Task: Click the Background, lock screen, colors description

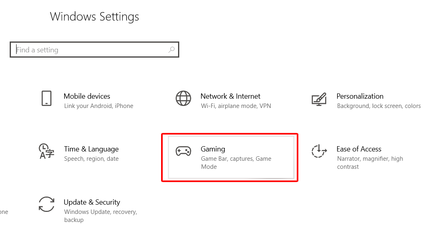Action: (379, 106)
